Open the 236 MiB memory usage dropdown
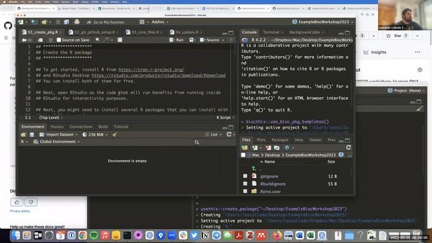This screenshot has width=432, height=243. 95,134
